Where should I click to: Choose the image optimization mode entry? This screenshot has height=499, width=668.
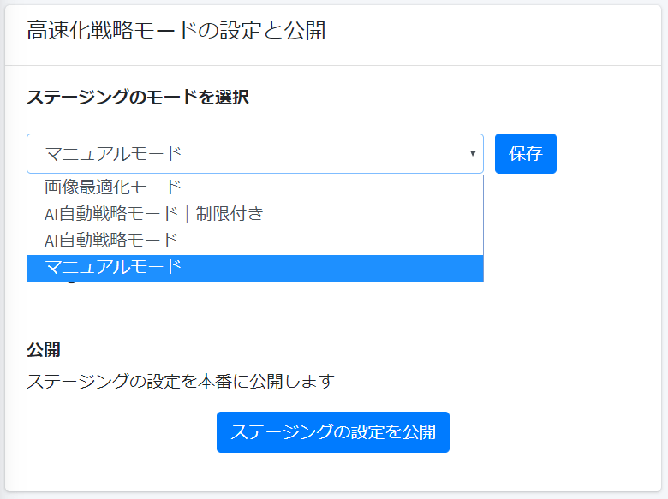click(x=254, y=187)
